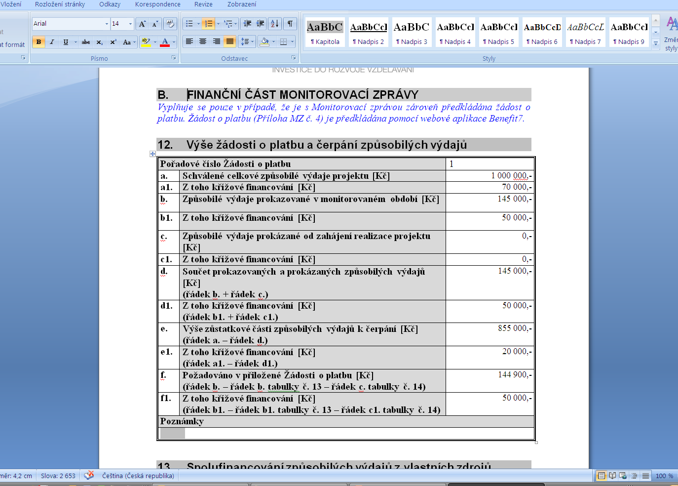Apply yellow text highlight color
The height and width of the screenshot is (486, 678).
[146, 42]
